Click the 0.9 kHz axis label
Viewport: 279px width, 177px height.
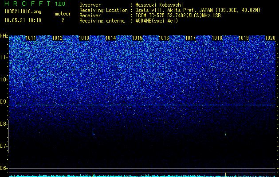pos(4,102)
